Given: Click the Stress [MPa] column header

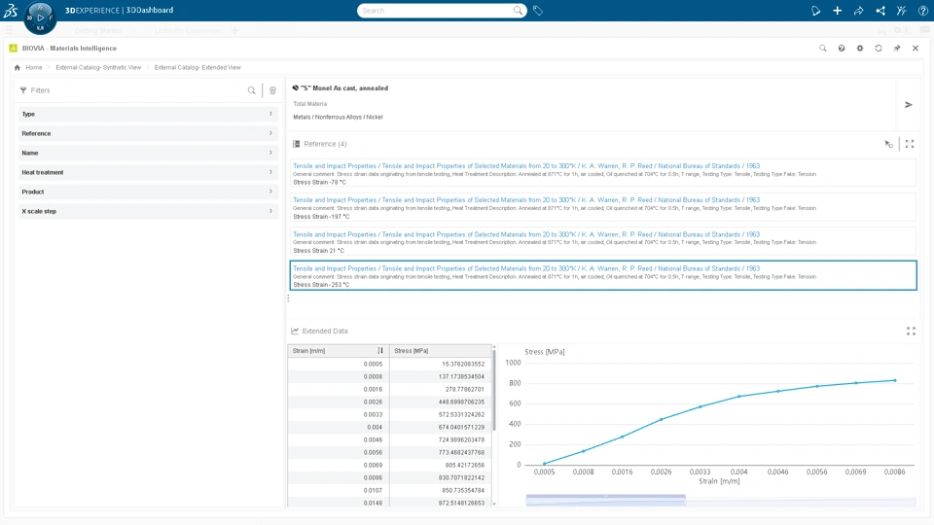Looking at the screenshot, I should click(x=441, y=351).
